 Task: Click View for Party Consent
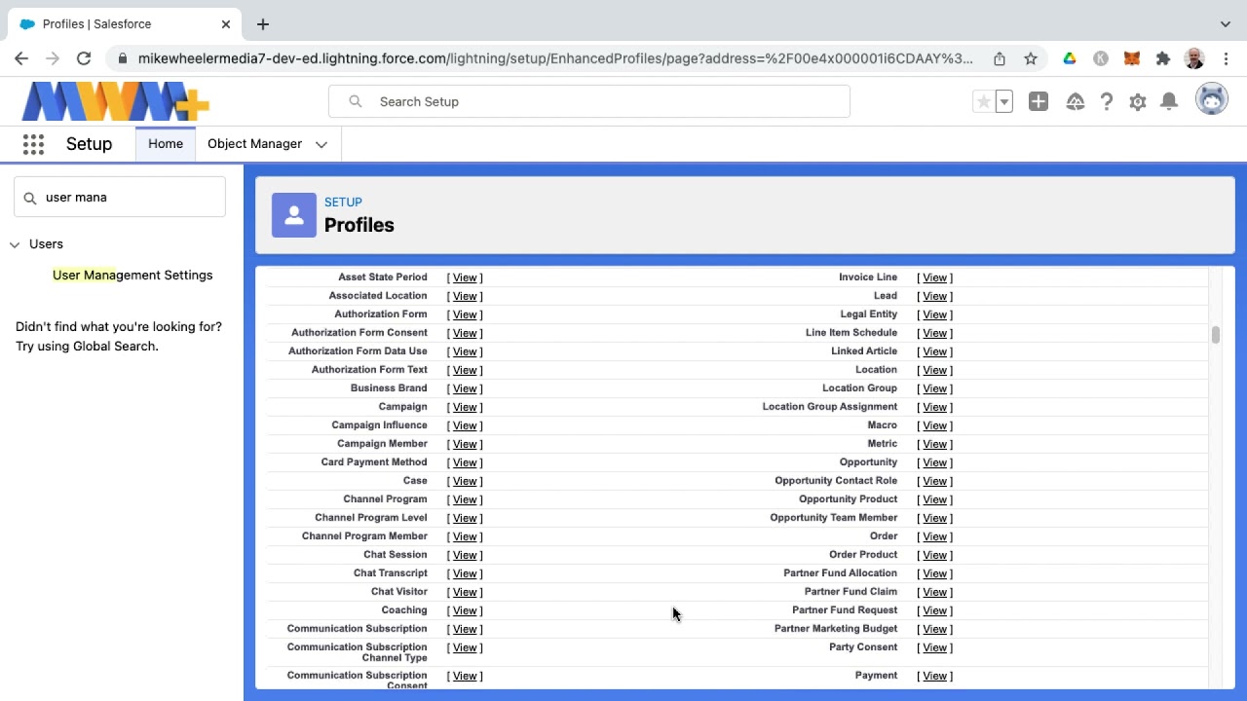pyautogui.click(x=934, y=647)
